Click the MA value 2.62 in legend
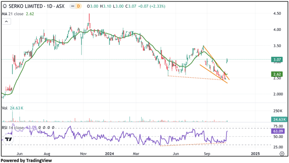Screen dimensions: 289x163 (x=30, y=14)
